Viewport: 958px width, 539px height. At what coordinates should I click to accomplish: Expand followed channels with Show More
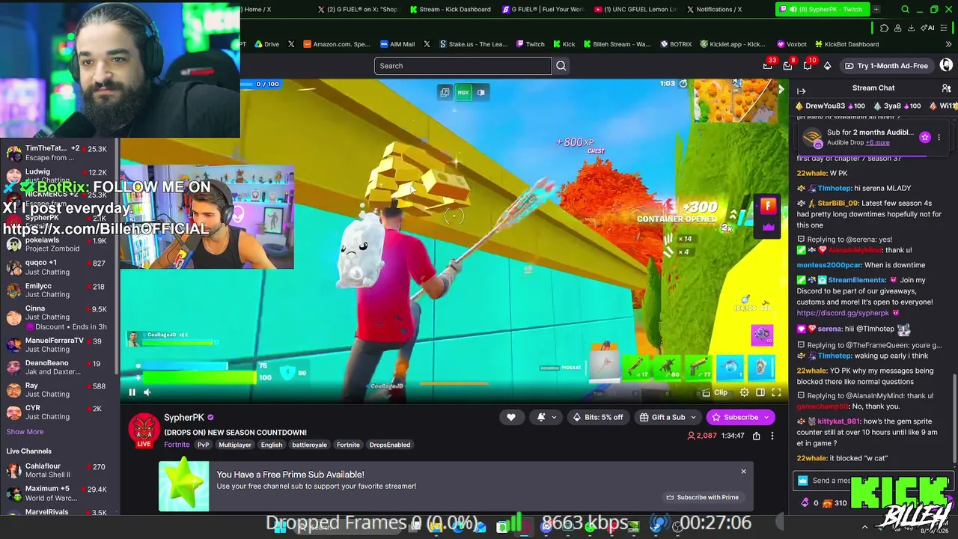coord(25,432)
